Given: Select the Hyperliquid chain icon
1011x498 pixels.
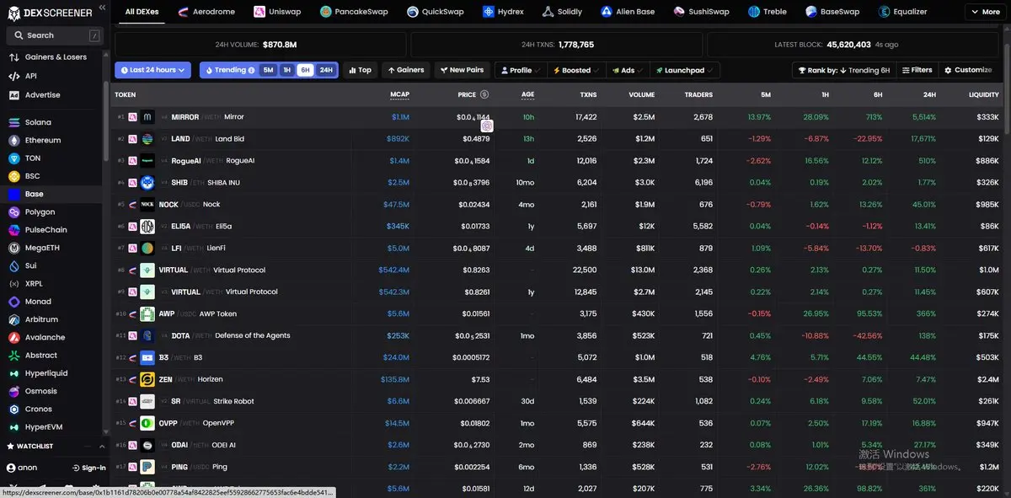Looking at the screenshot, I should pyautogui.click(x=13, y=373).
